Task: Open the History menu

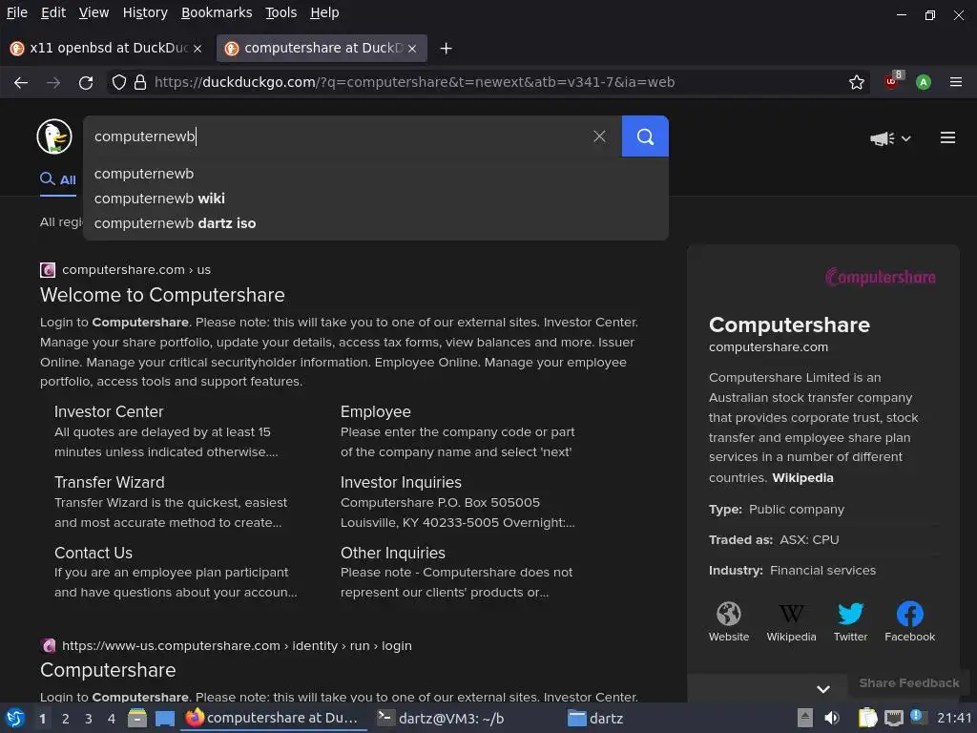Action: point(145,12)
